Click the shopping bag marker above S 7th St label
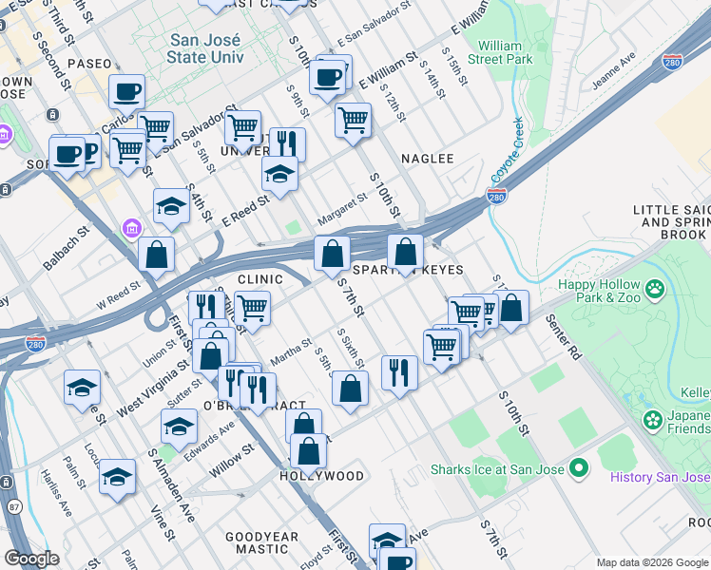Screen dimensions: 711x570 332,254
